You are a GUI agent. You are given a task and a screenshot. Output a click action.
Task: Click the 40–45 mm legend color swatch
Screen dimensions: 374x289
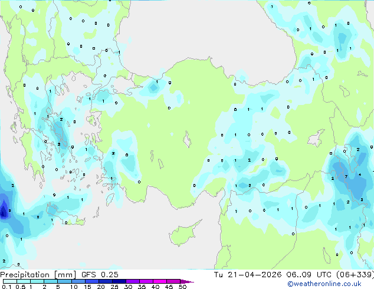[160, 281]
